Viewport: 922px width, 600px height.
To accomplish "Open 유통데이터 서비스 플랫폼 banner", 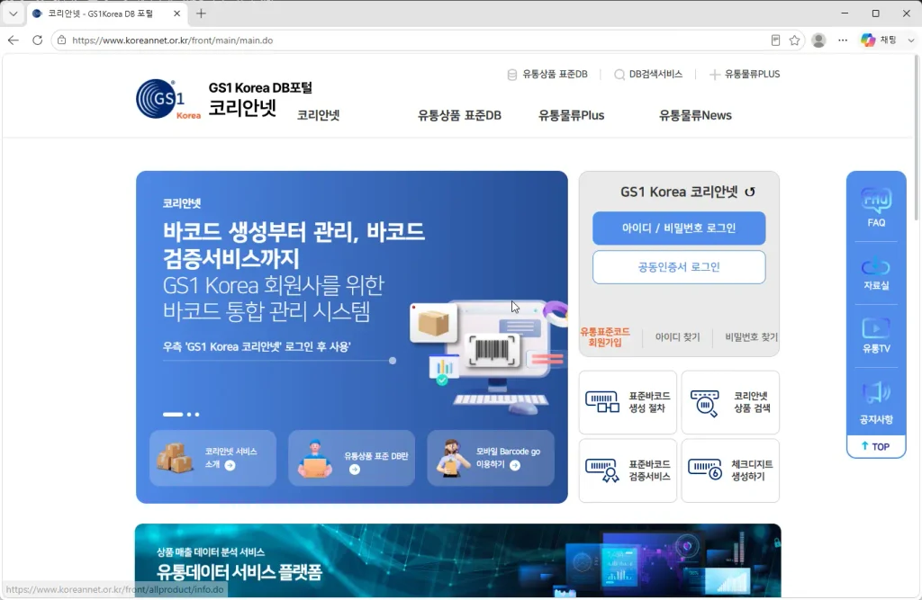I will pyautogui.click(x=458, y=560).
